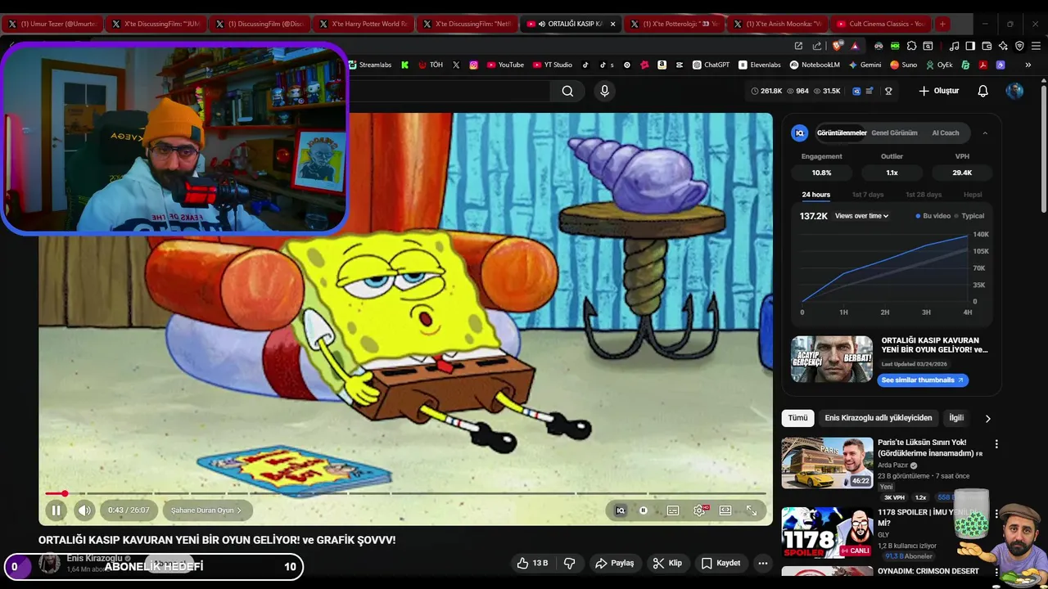Switch to 'X'te Harry Potter World' tab

click(363, 24)
